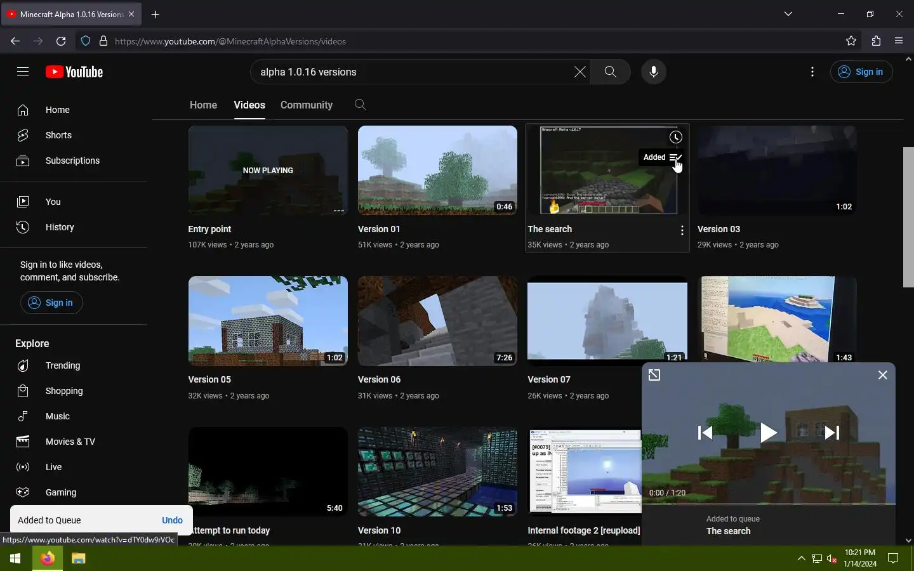The width and height of the screenshot is (914, 571).
Task: Open the Version 07 video title link
Action: click(x=549, y=379)
